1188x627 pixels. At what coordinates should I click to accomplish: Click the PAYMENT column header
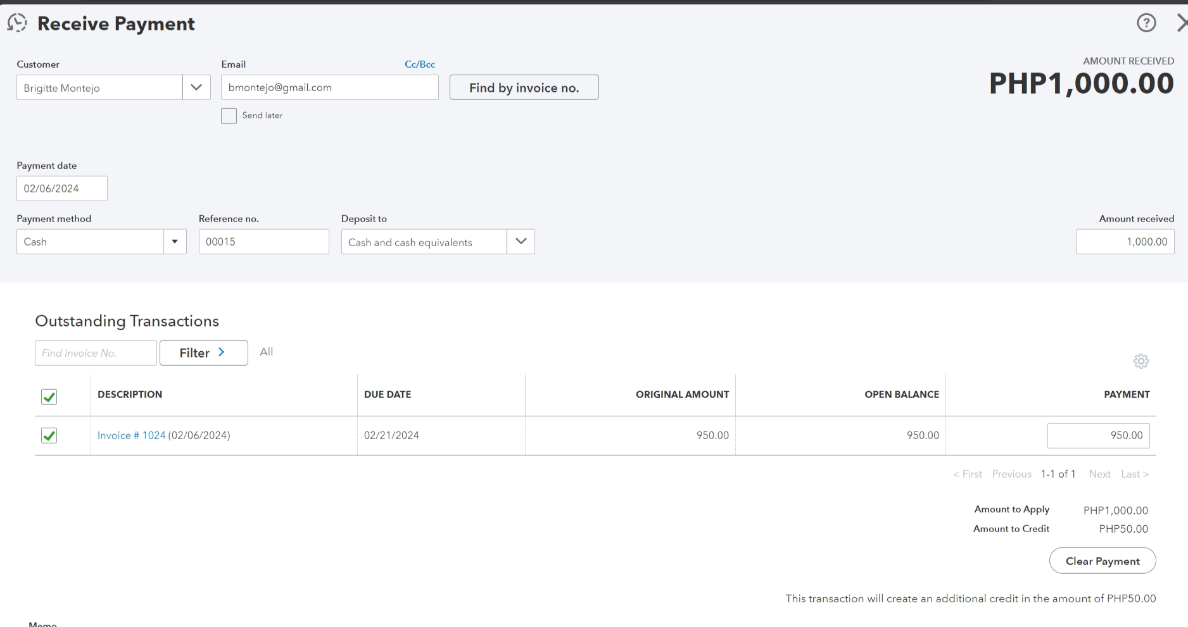pos(1127,394)
